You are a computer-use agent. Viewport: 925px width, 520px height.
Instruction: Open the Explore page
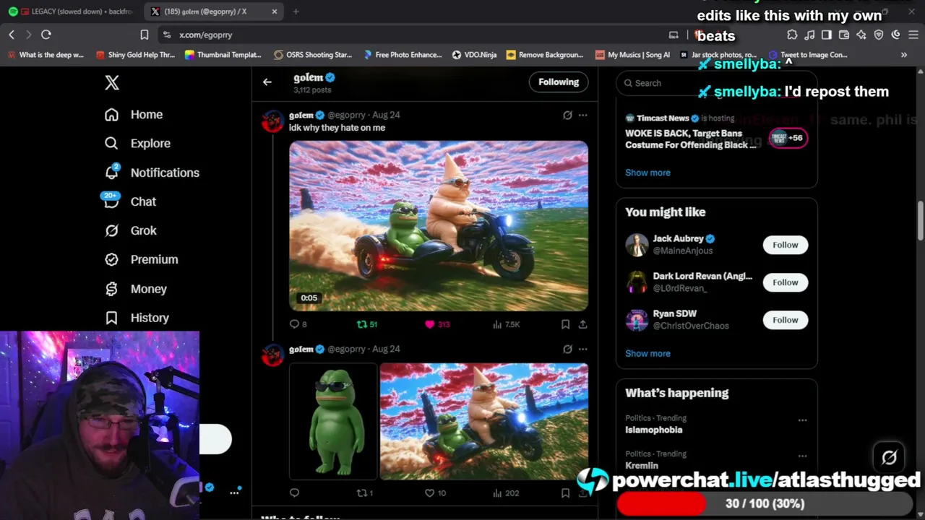[137, 143]
